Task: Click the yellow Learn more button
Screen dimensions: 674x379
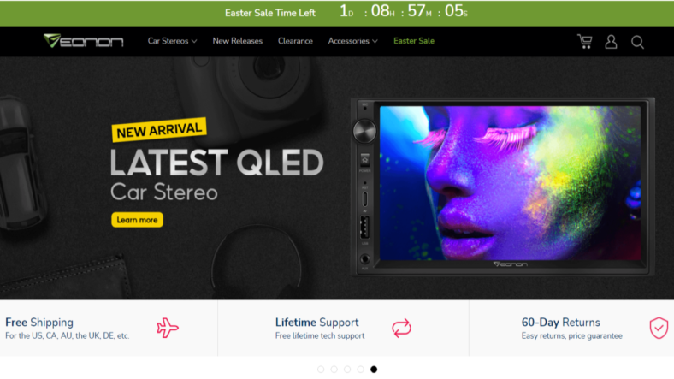Action: pos(137,220)
